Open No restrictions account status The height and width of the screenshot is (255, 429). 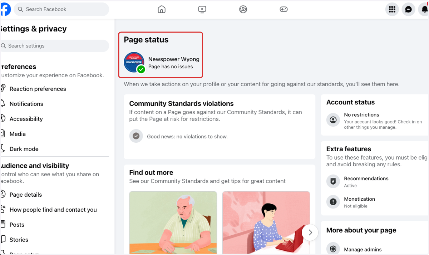(377, 121)
